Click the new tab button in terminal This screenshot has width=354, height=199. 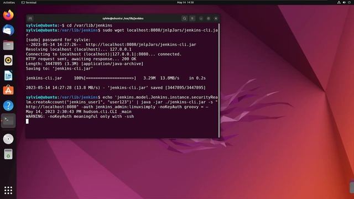coord(30,18)
